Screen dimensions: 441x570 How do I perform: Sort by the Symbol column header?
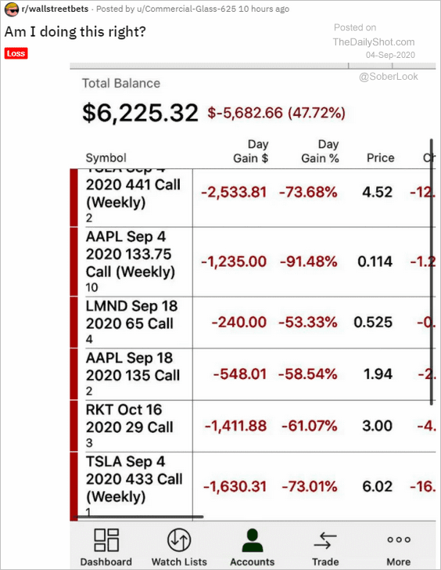pos(106,158)
